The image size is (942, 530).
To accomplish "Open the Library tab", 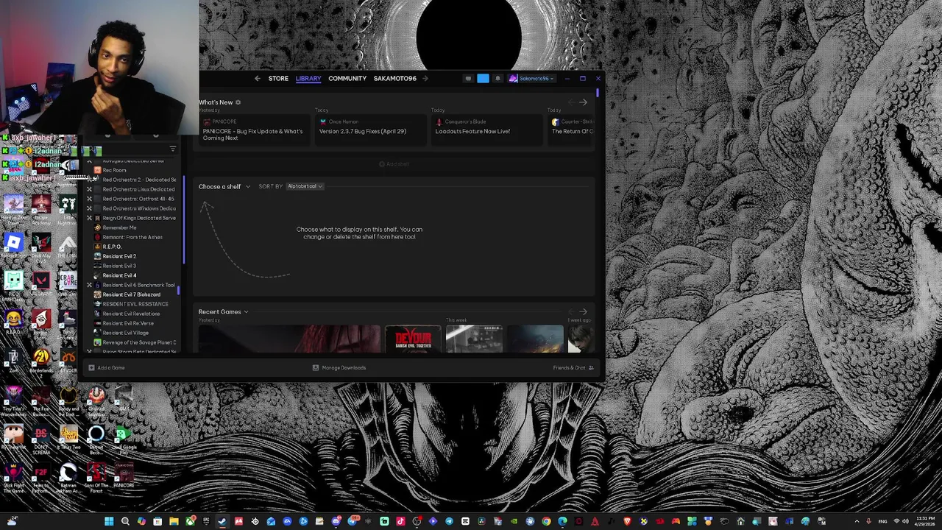I will (308, 78).
